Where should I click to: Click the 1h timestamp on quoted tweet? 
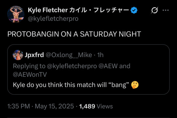(x=100, y=55)
